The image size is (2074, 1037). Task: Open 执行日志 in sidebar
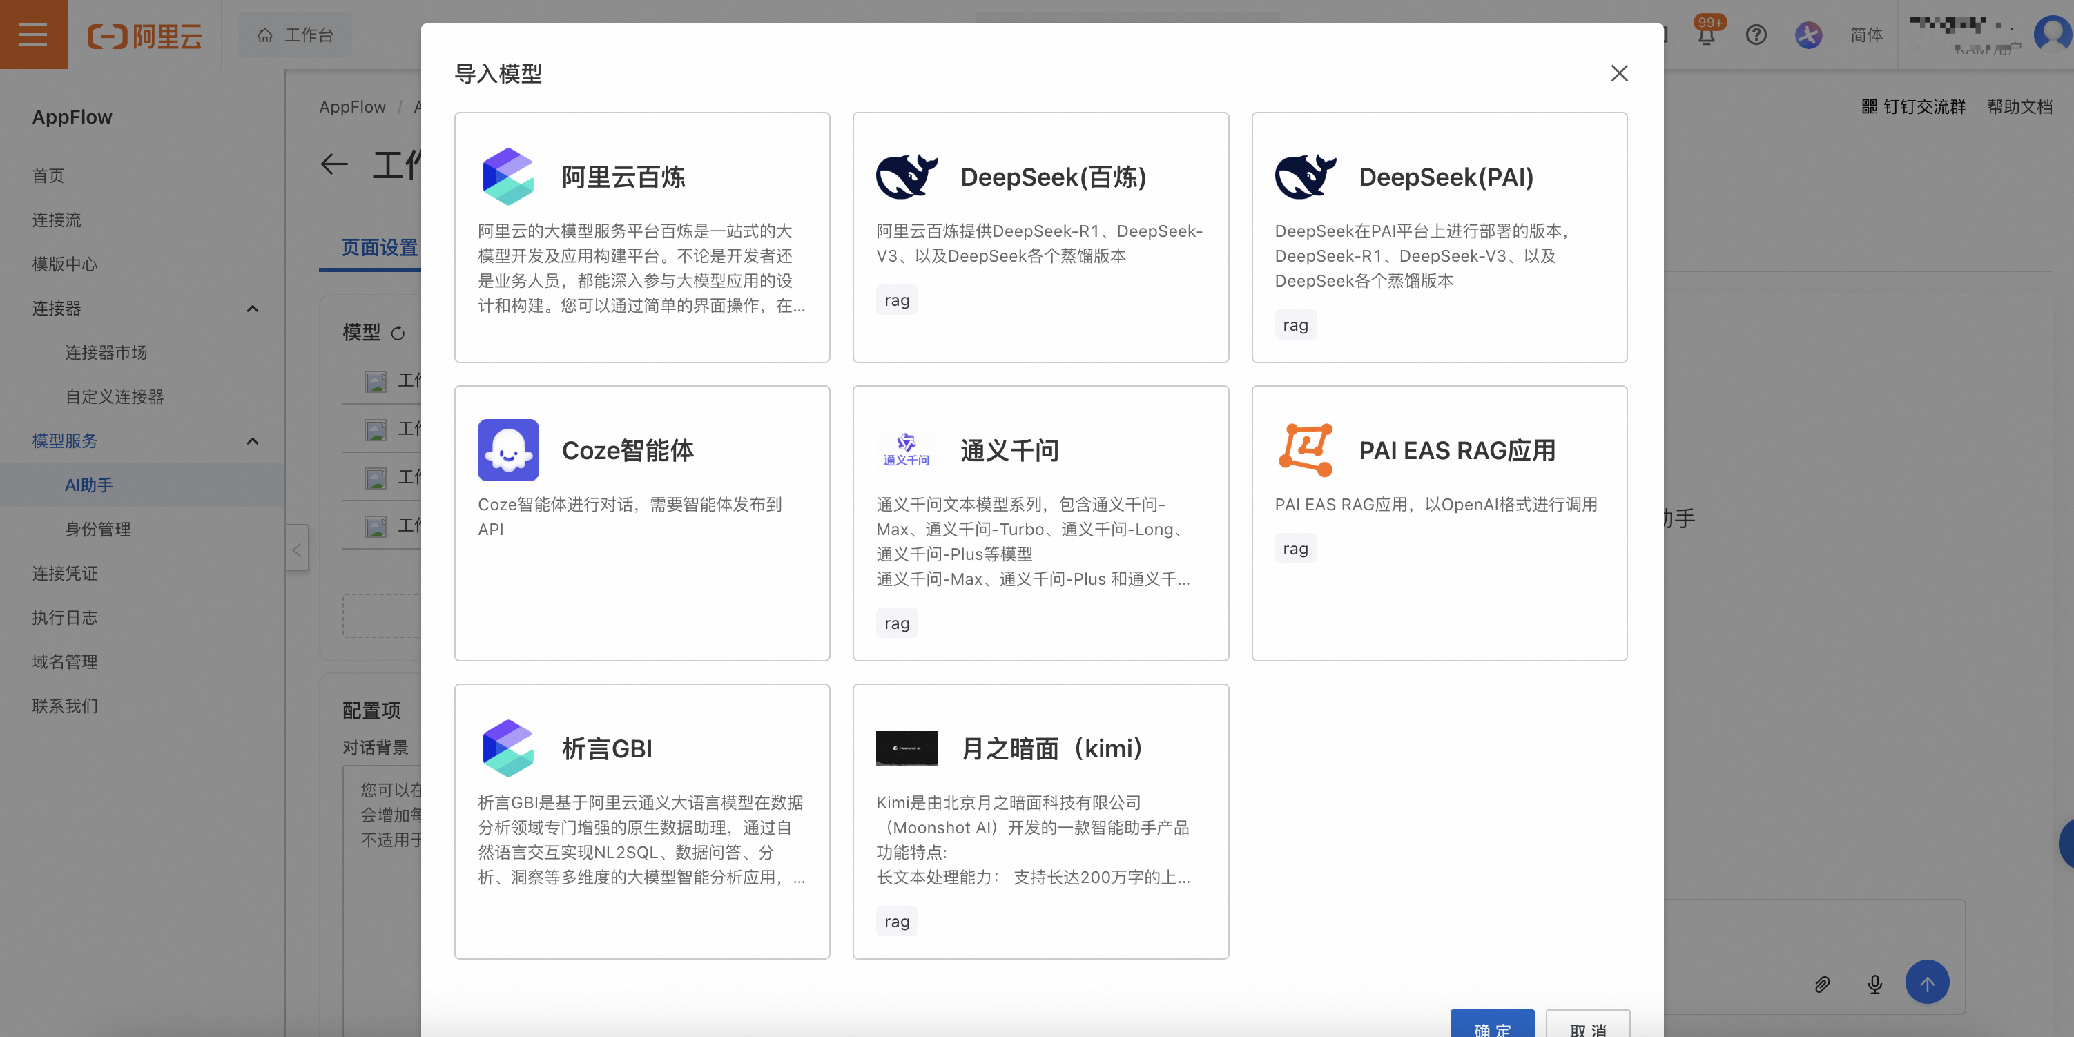coord(64,617)
